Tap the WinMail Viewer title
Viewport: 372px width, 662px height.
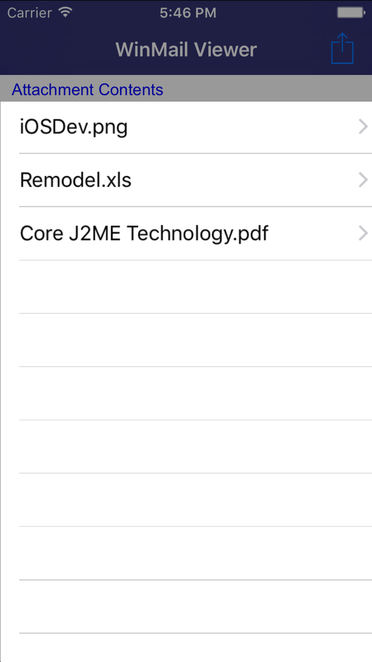(186, 49)
